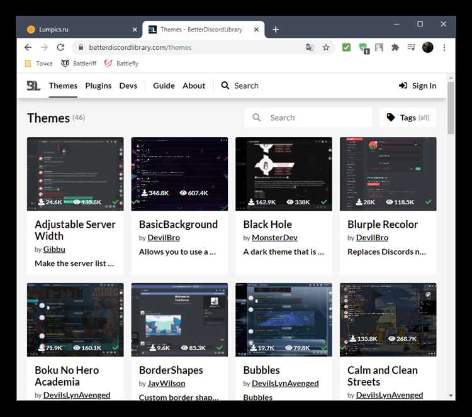Go to the Devs navigation item
The height and width of the screenshot is (417, 472).
pos(128,86)
